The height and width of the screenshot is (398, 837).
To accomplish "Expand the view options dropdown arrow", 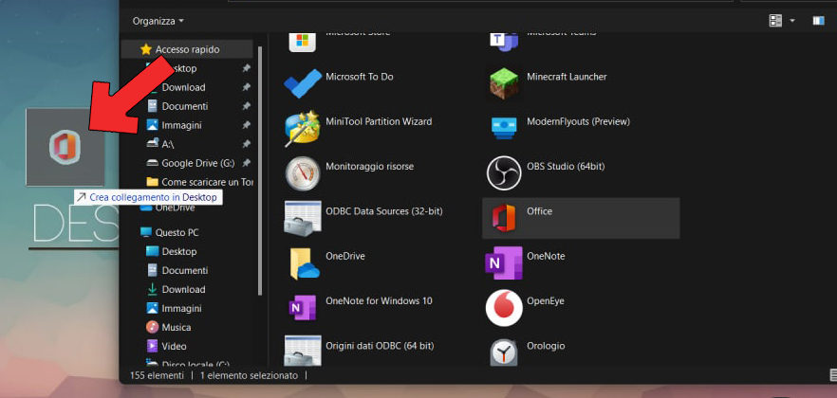I will (790, 20).
